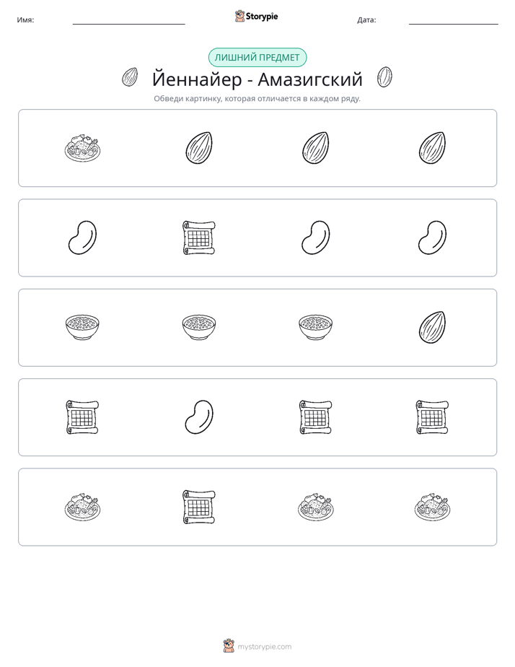The height and width of the screenshot is (667, 515).
Task: Click the small bear icon in footer
Action: (229, 646)
